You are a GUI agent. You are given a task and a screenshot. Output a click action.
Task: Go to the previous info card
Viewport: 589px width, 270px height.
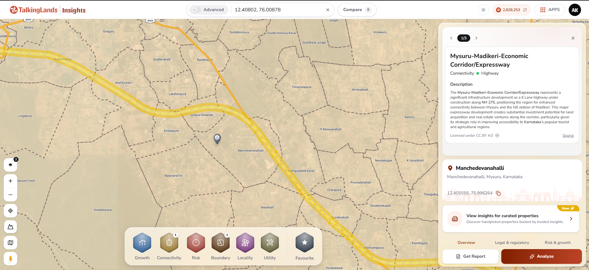[x=451, y=38]
